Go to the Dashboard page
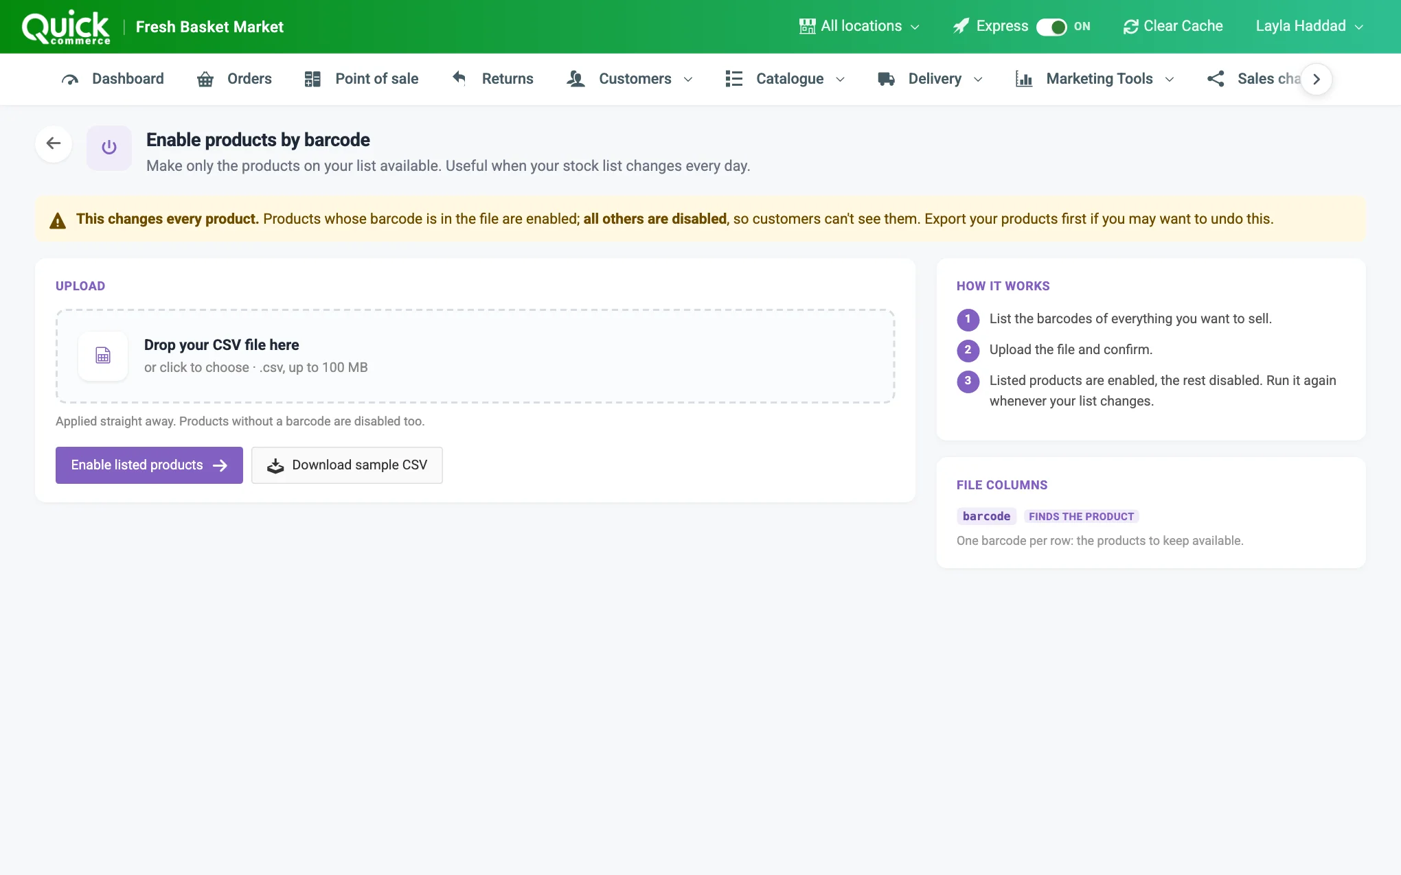 pos(113,79)
